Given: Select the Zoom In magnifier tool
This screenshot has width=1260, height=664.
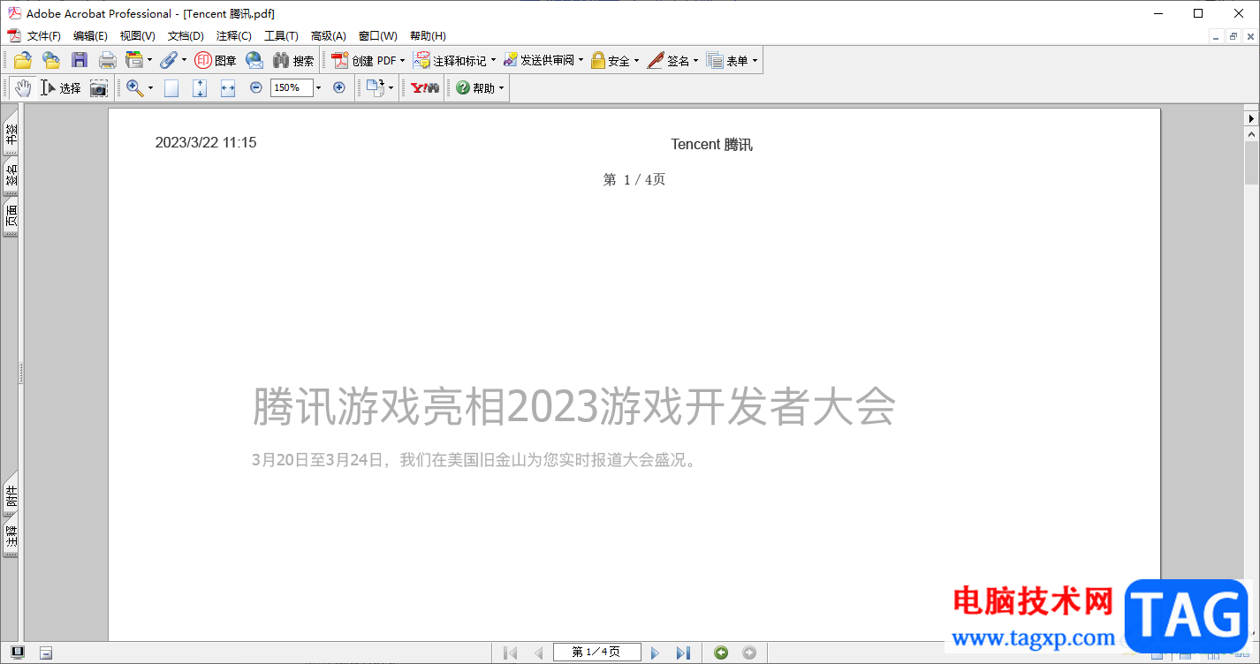Looking at the screenshot, I should pyautogui.click(x=134, y=87).
